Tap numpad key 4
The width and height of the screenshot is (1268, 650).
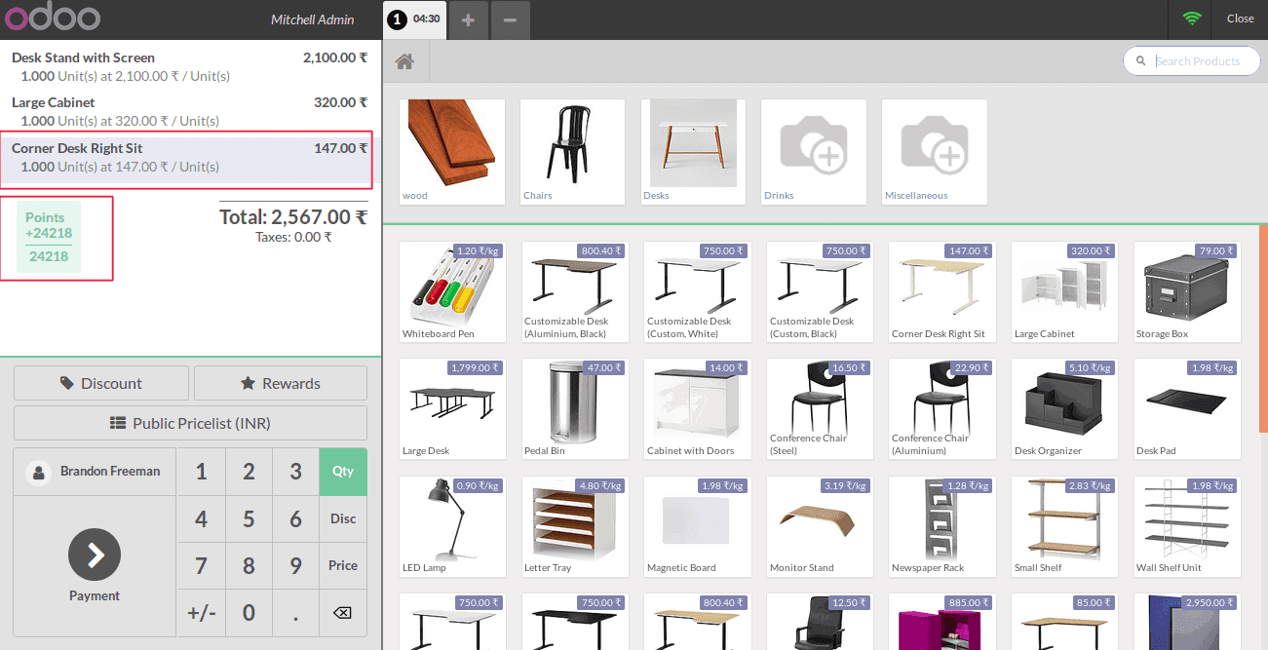point(202,518)
